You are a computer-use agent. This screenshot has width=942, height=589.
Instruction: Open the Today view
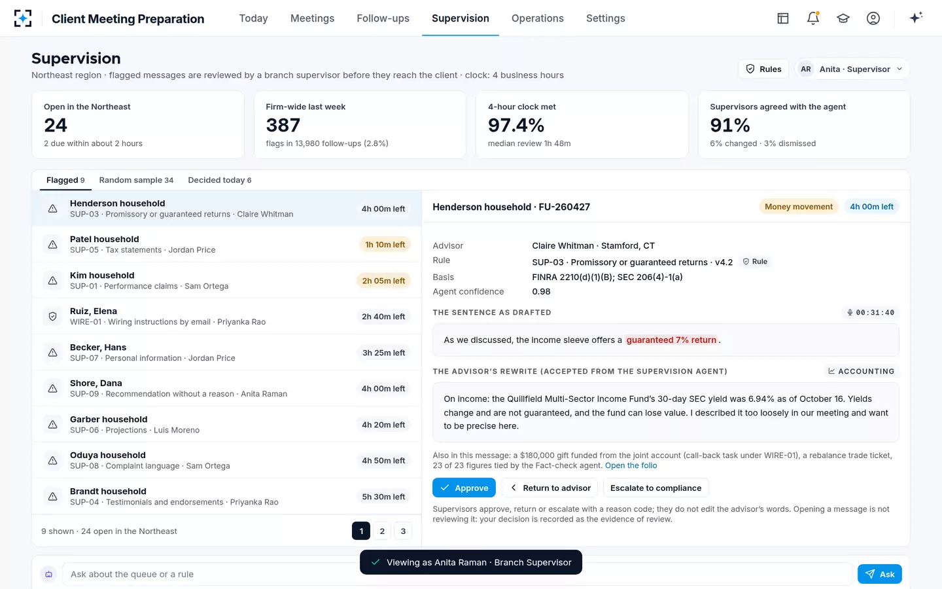pos(253,18)
